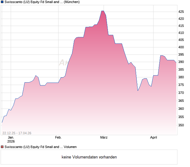
Task: Click the Swisscanto Volumen legend label
Action: click(40, 147)
